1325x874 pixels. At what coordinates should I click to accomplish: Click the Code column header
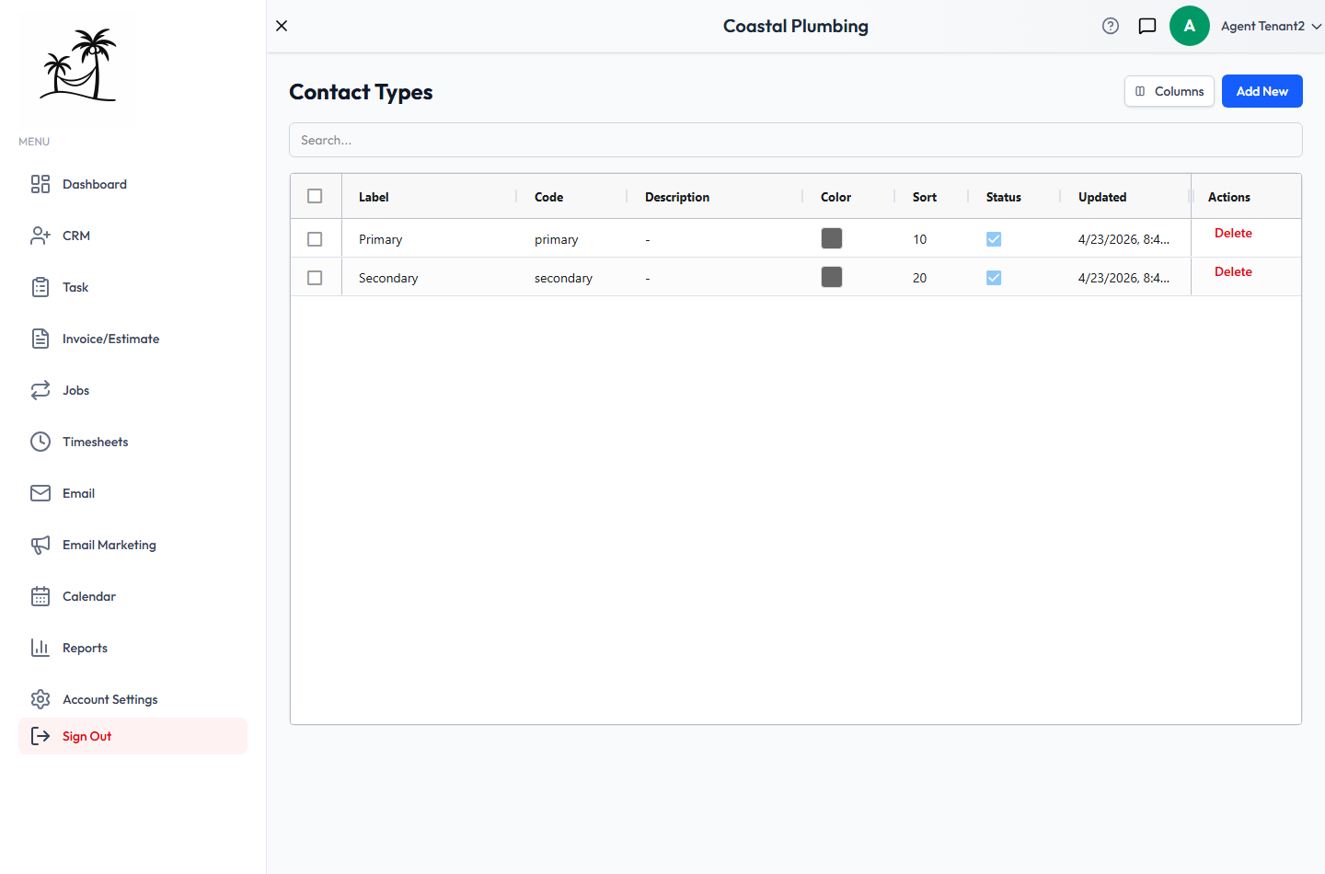pos(548,197)
